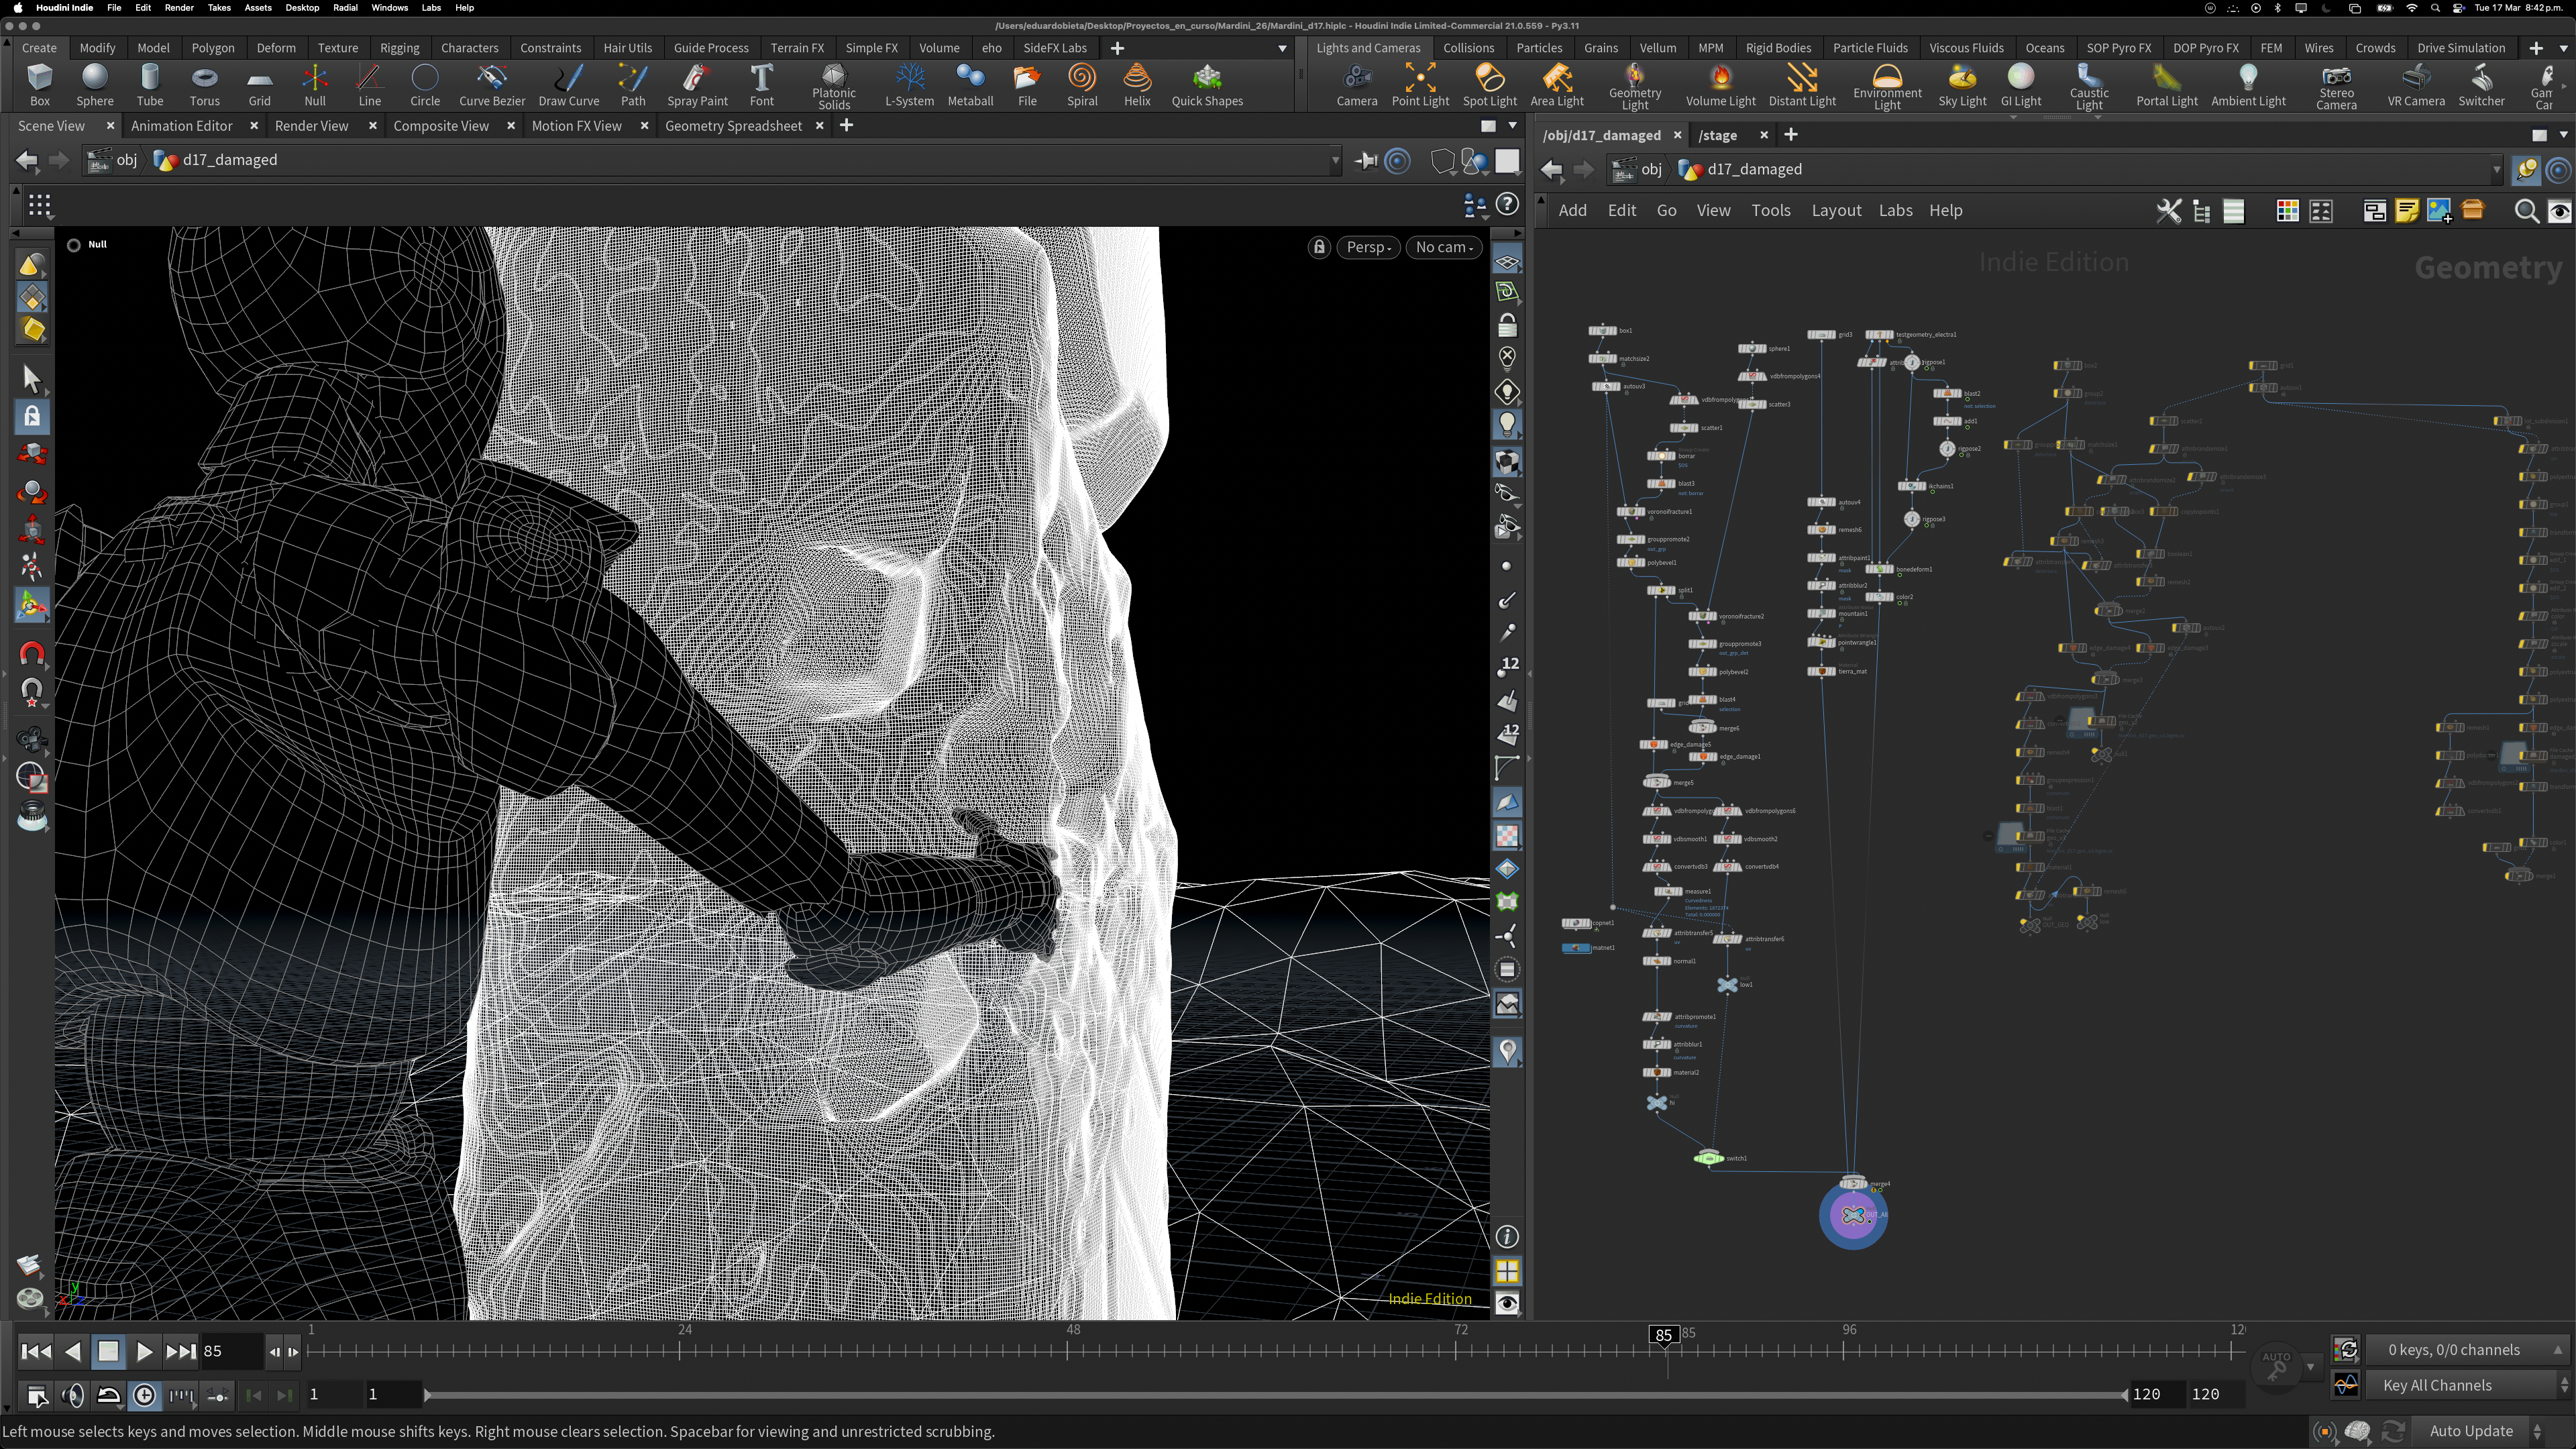Toggle real time playback button
The image size is (2576, 1449).
(144, 1395)
